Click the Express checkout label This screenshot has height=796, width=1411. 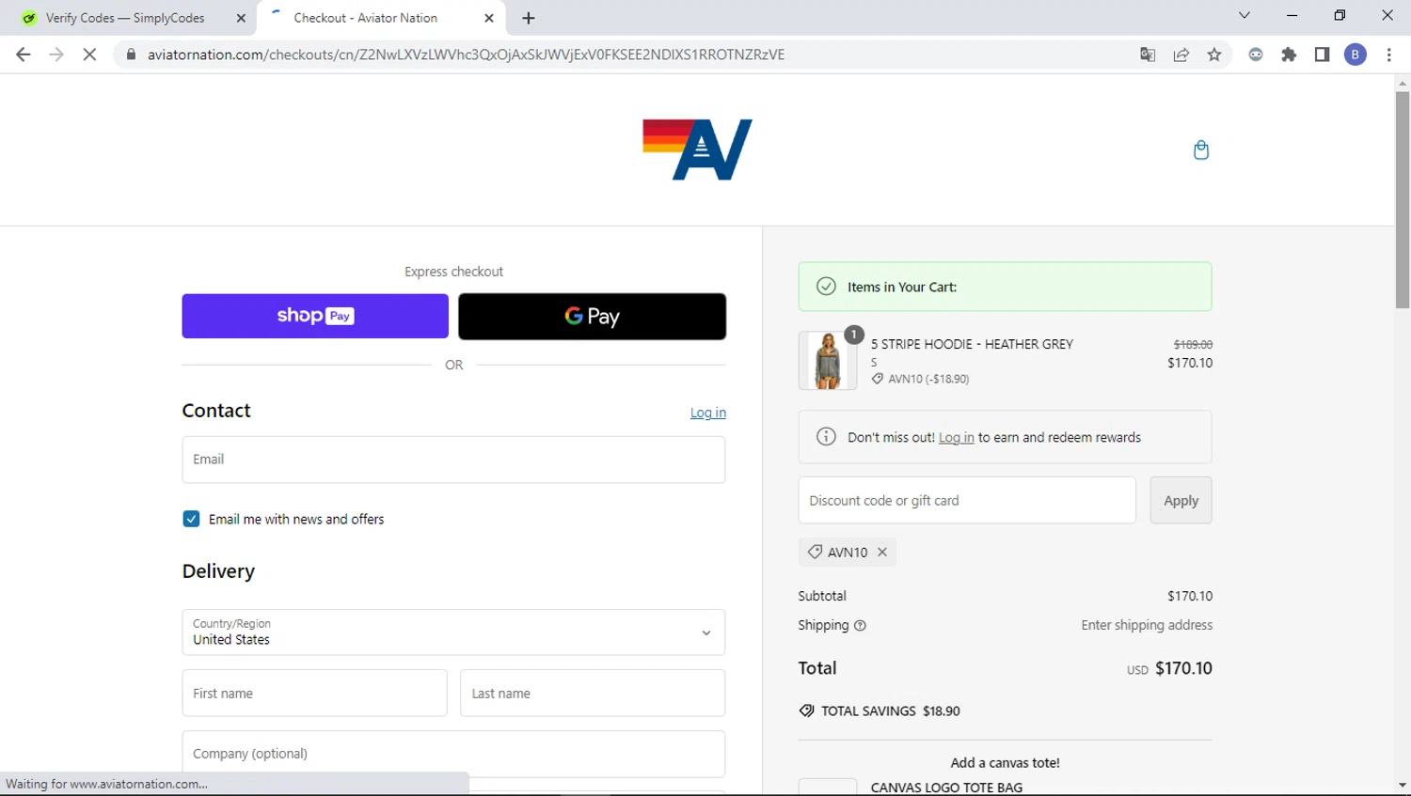[453, 272]
